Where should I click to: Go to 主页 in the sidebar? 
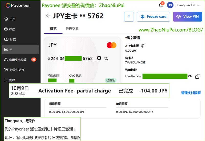pyautogui.click(x=12, y=19)
